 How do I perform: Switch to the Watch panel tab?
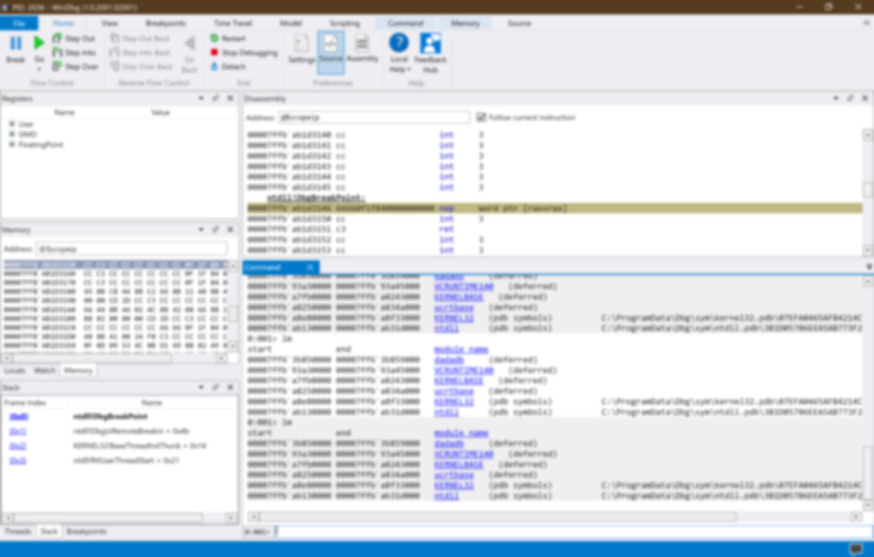44,370
